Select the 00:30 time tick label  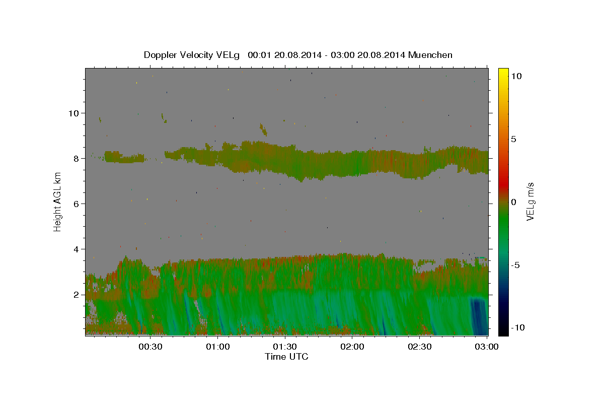coord(150,347)
